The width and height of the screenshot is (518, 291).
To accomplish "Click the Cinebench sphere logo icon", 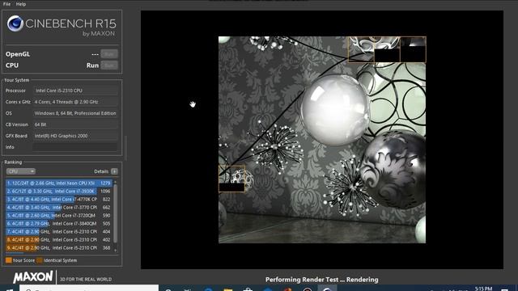I will pyautogui.click(x=15, y=23).
